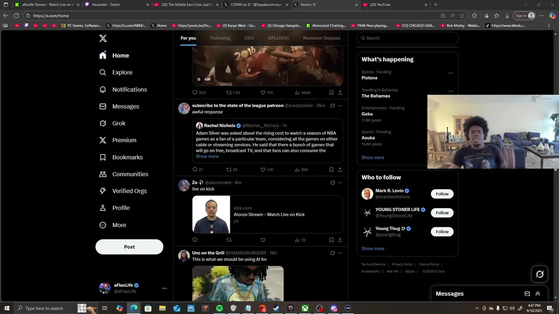Add page to browser favorites star
Viewport: 559px width, 314px height.
[x=462, y=16]
